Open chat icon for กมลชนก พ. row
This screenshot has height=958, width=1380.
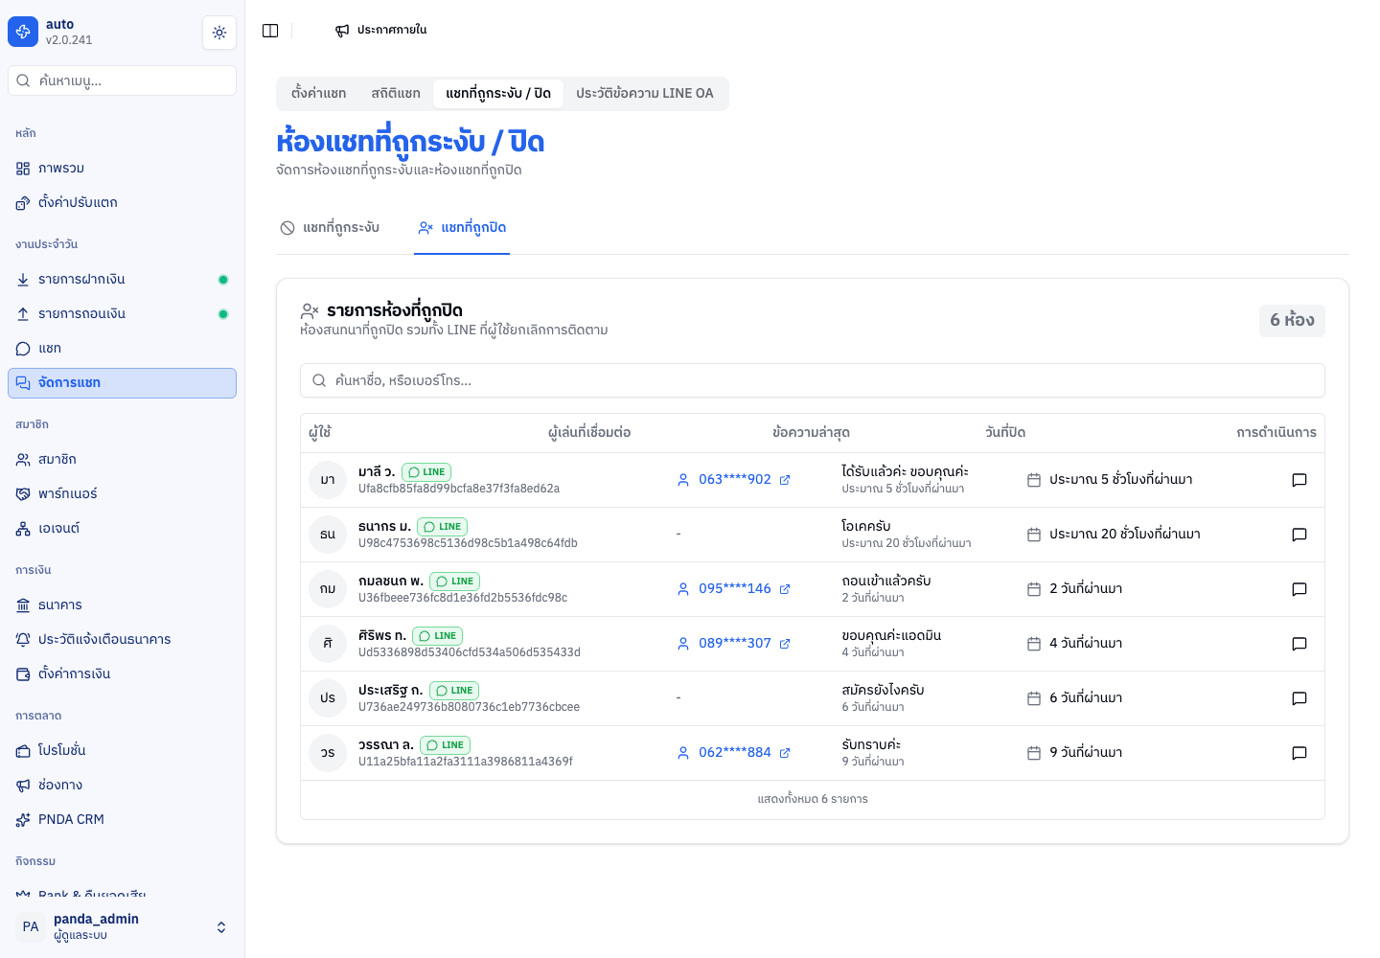[1299, 589]
